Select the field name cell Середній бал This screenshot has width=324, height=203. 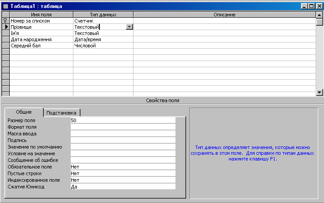(41, 46)
